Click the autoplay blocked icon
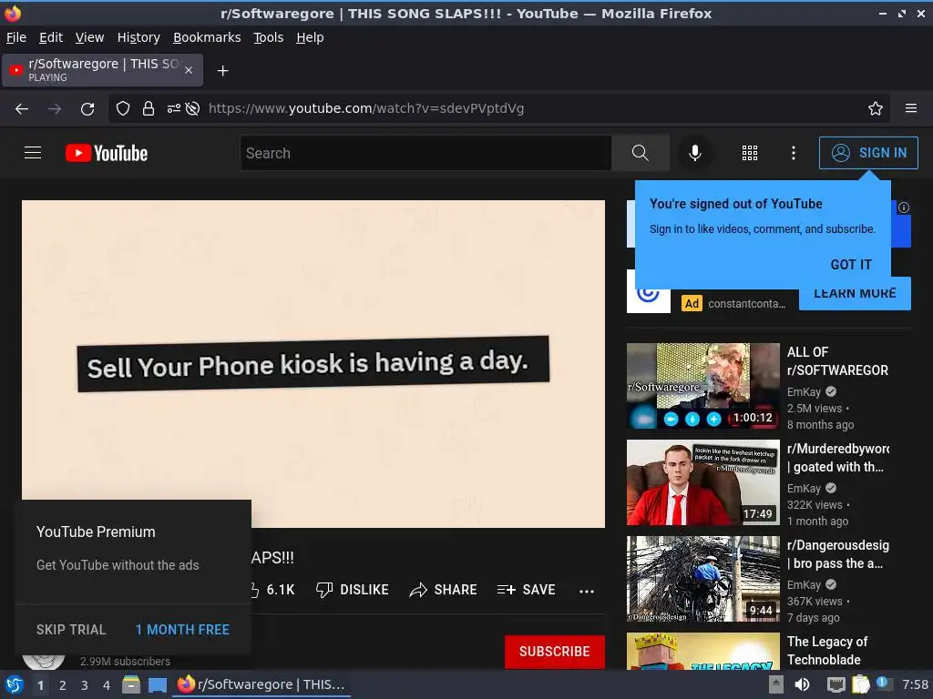The height and width of the screenshot is (699, 933). click(x=192, y=108)
